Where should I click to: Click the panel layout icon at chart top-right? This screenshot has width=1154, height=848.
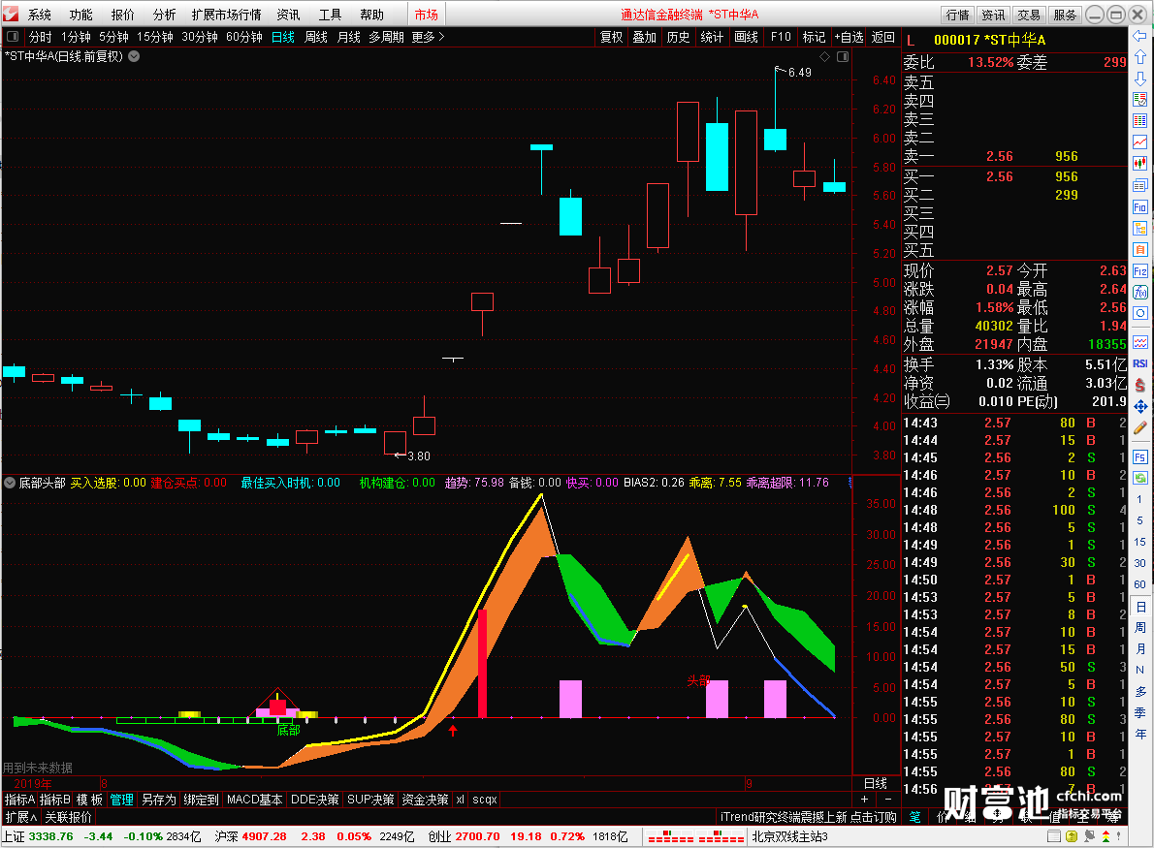(x=843, y=56)
